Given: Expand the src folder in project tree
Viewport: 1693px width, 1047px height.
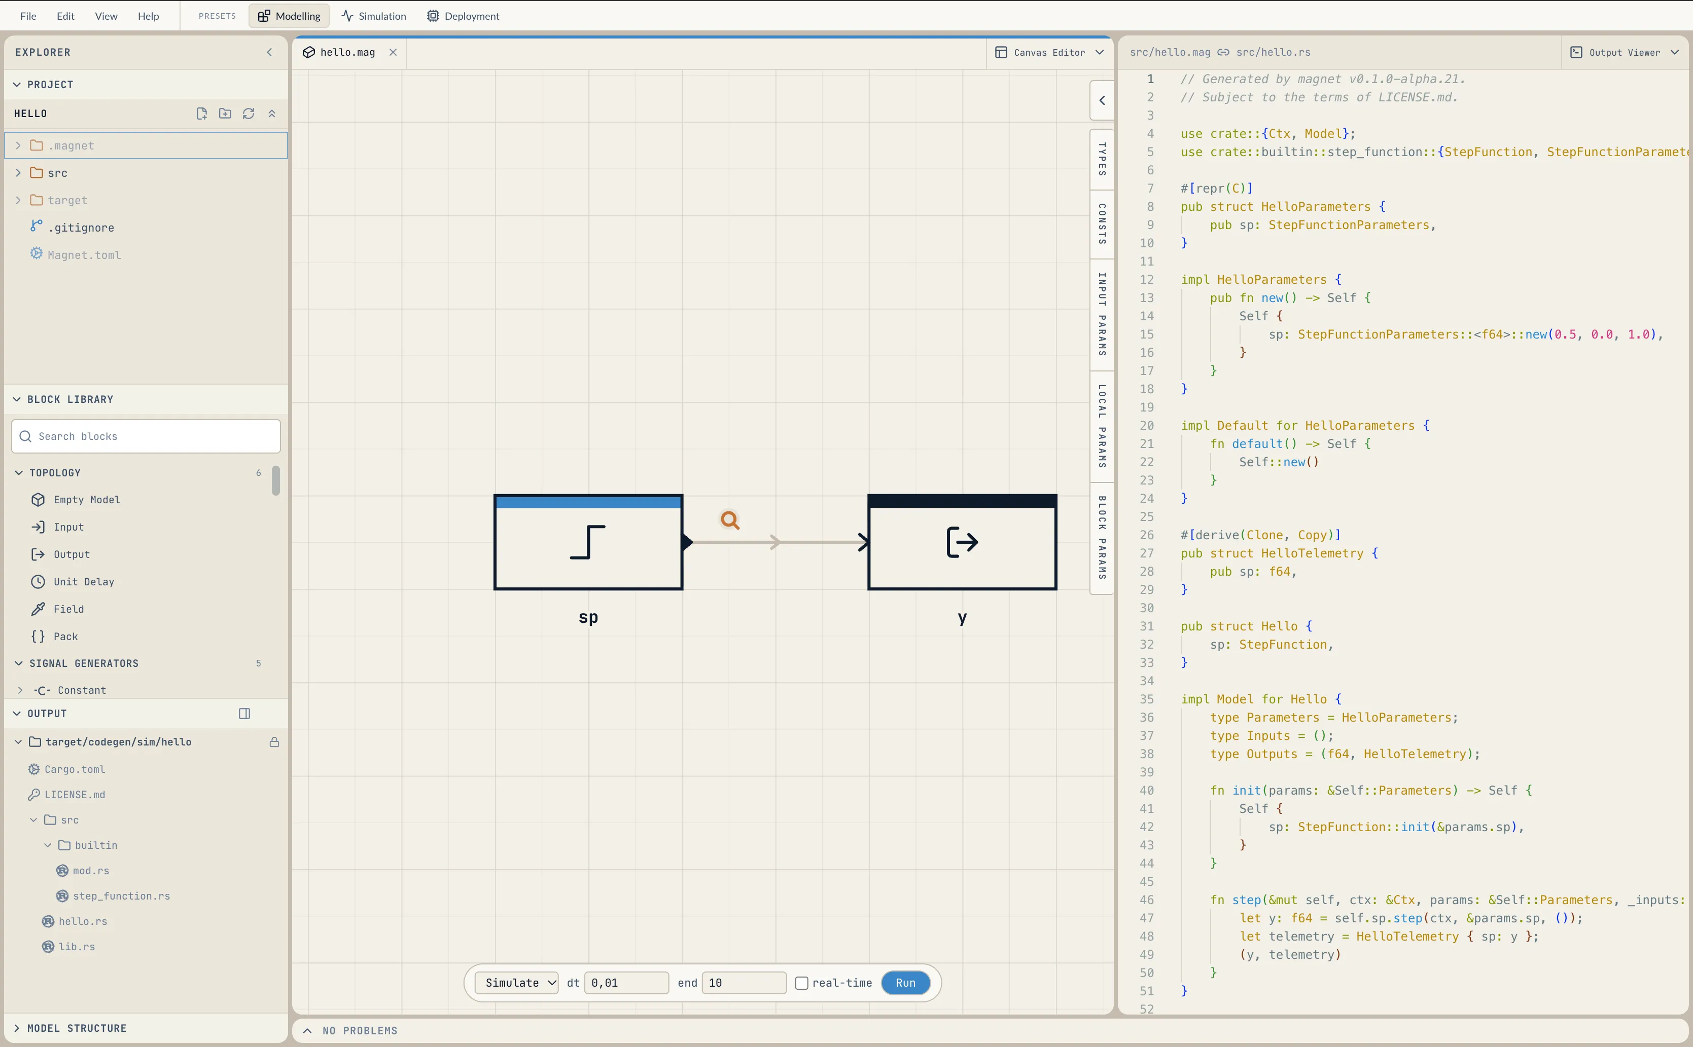Looking at the screenshot, I should [18, 173].
